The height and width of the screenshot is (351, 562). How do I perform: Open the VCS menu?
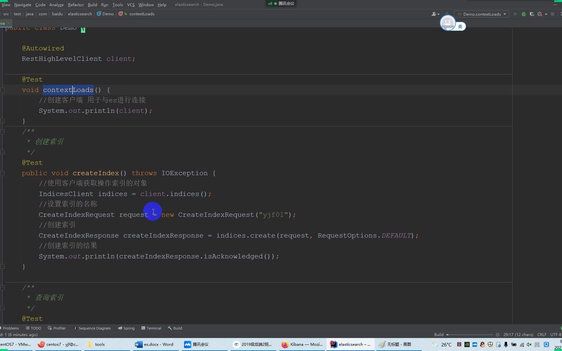[x=131, y=5]
